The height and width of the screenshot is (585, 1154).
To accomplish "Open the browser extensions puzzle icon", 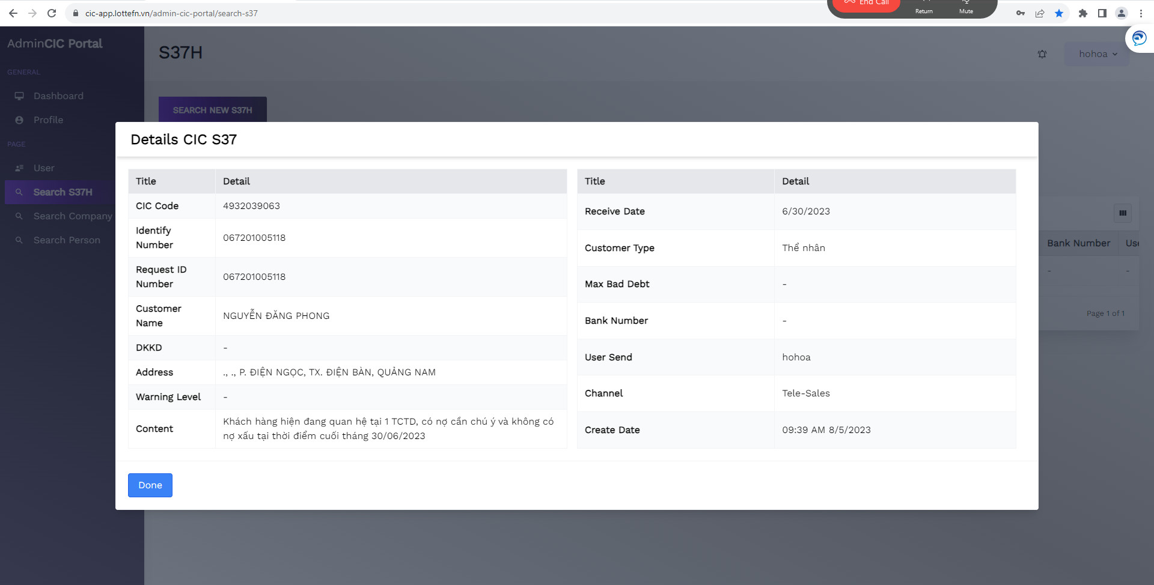I will click(x=1083, y=13).
